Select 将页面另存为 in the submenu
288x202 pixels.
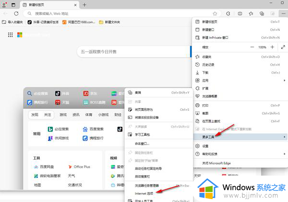159,109
